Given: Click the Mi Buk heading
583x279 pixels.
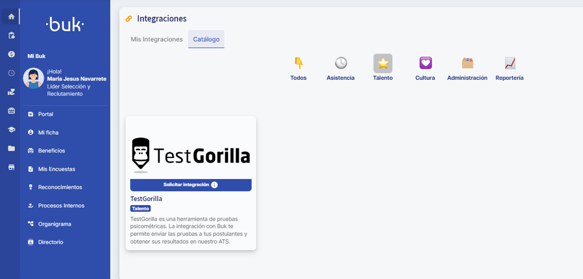Looking at the screenshot, I should [36, 56].
